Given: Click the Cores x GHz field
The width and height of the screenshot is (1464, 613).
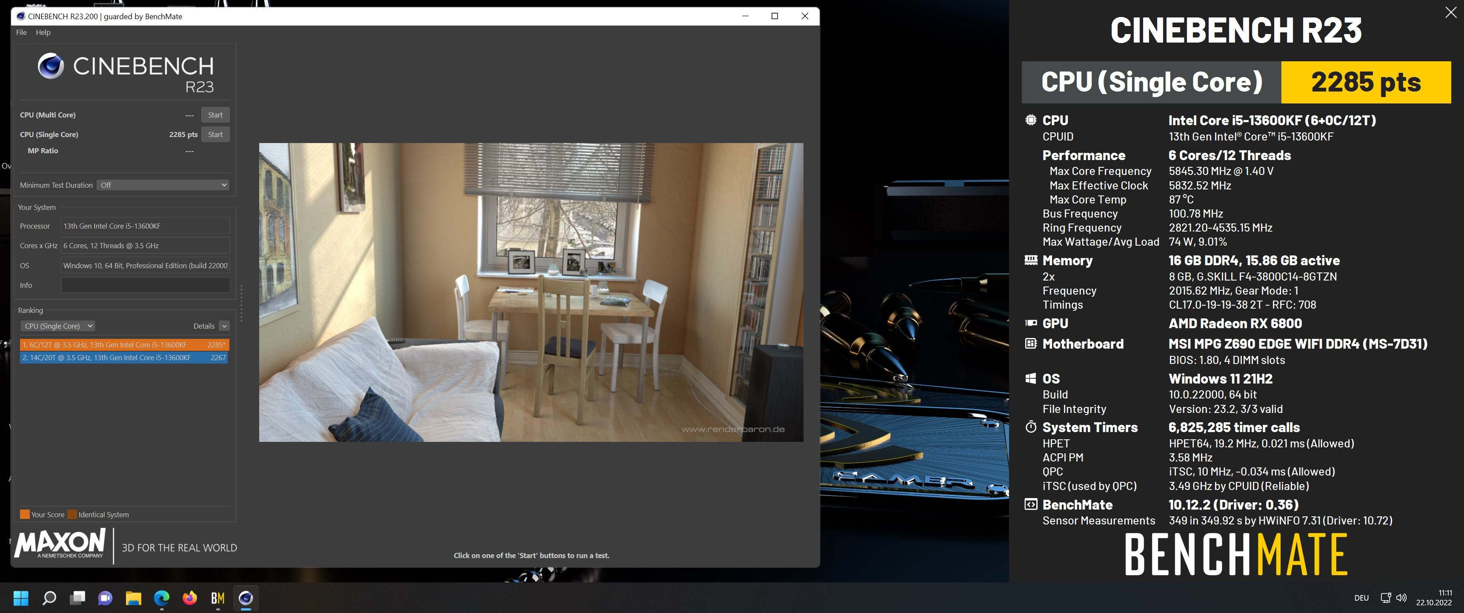Looking at the screenshot, I should pyautogui.click(x=145, y=246).
